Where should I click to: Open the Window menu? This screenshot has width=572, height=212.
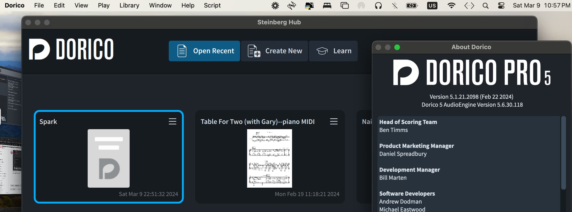click(160, 5)
